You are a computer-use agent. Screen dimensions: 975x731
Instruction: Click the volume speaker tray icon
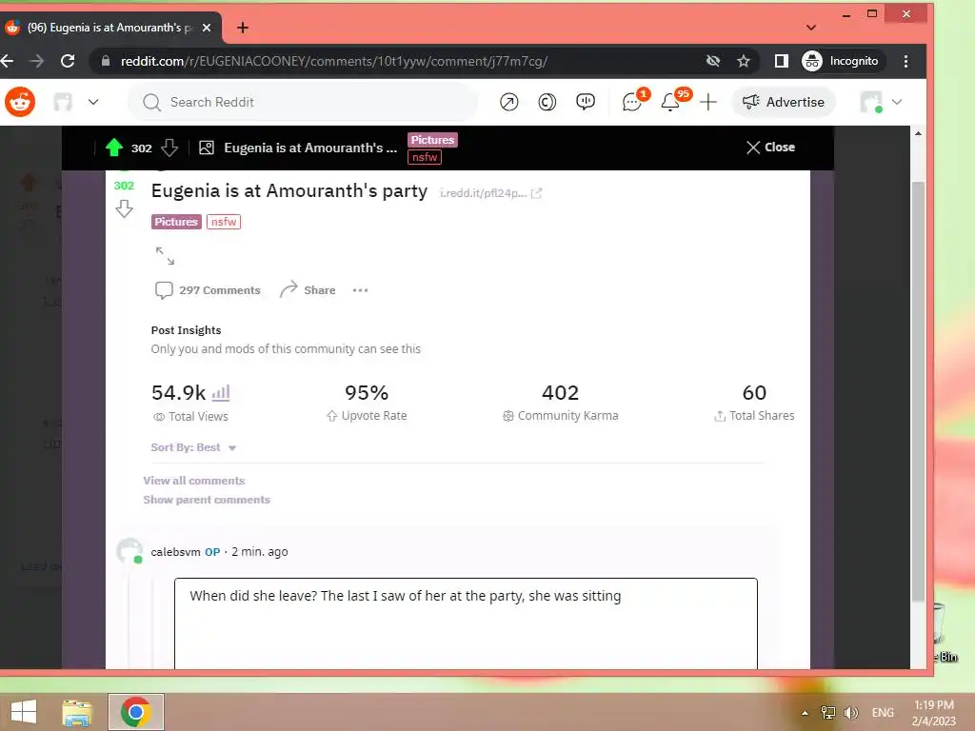click(x=850, y=713)
